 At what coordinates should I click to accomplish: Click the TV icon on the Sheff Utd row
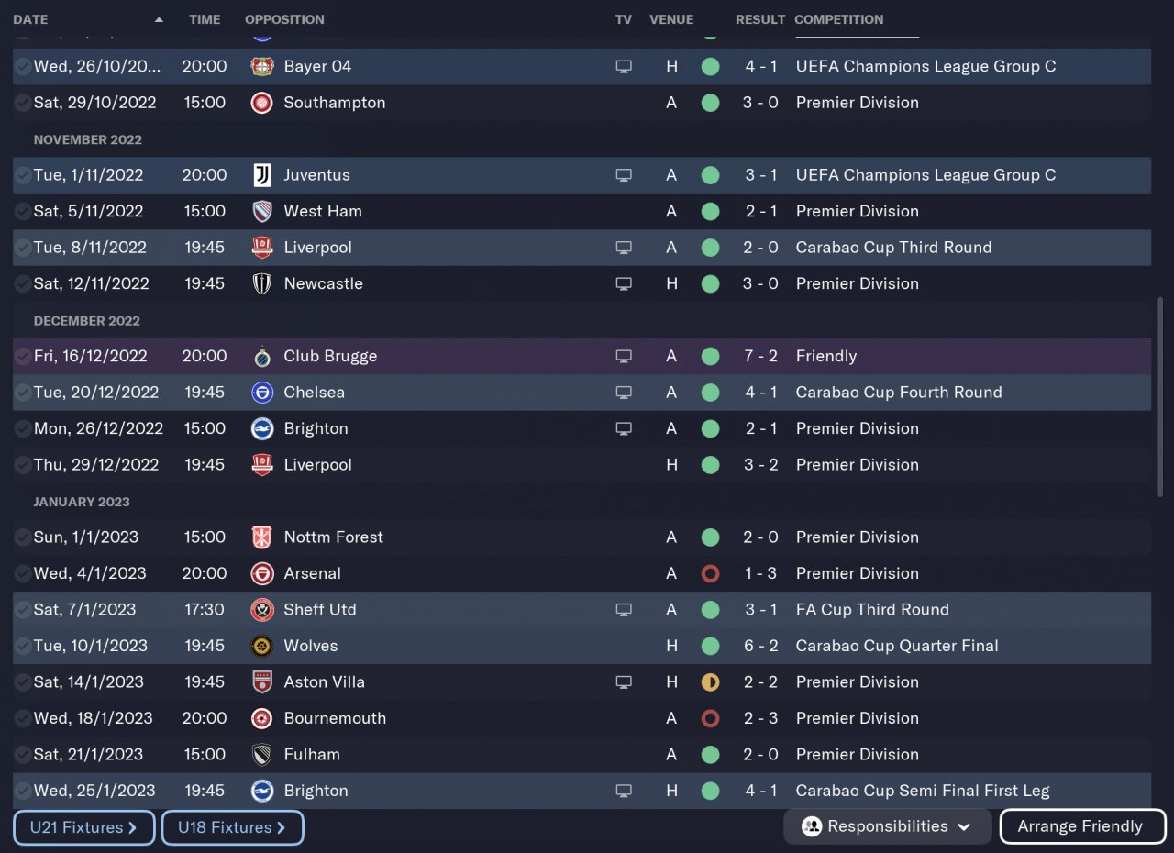624,610
